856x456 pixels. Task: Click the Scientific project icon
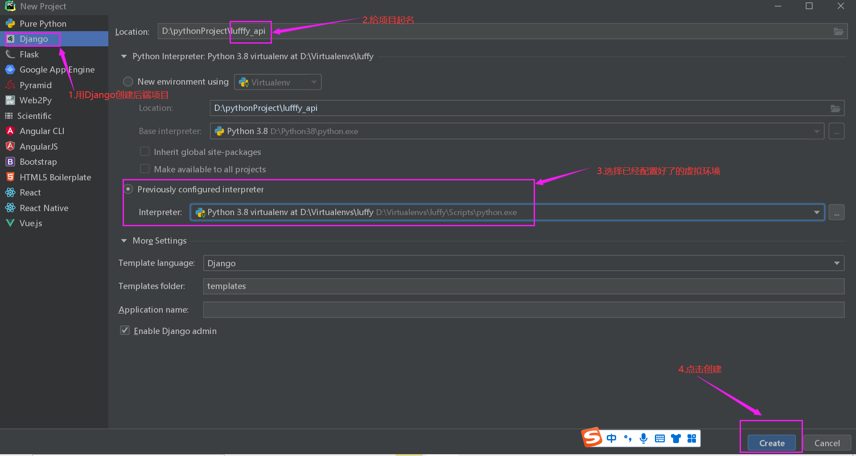(x=9, y=116)
